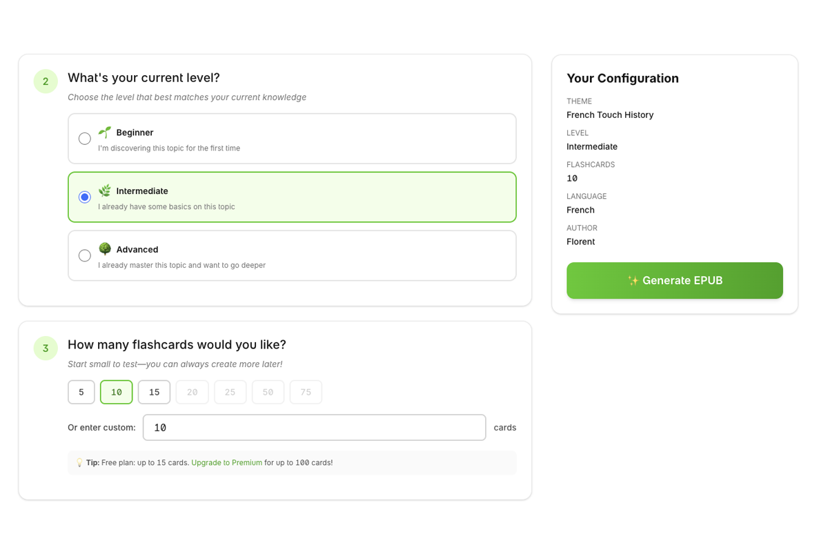828x552 pixels.
Task: Click the Your Configuration panel heading
Action: click(622, 78)
